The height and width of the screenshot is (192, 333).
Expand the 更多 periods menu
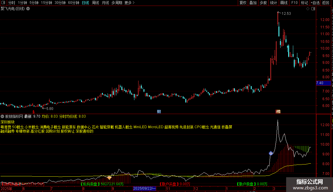(x=129, y=3)
